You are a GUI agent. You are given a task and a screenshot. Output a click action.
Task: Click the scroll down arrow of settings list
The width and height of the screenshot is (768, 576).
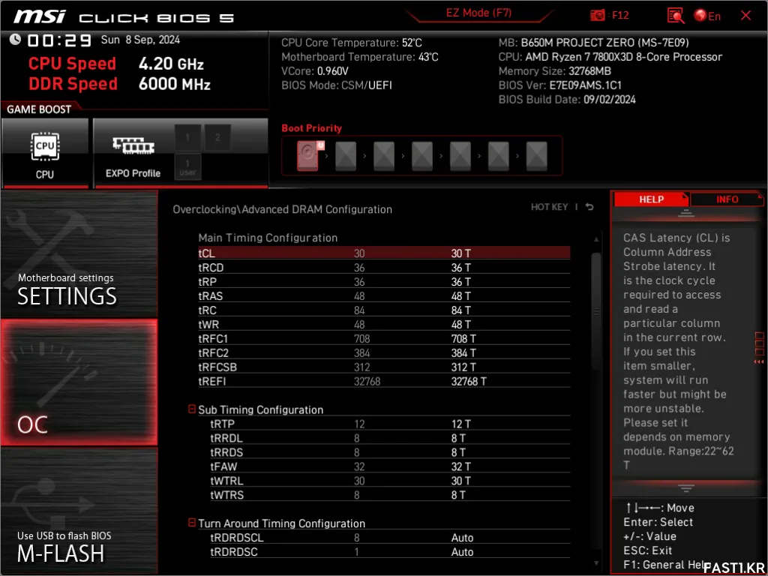[x=596, y=564]
